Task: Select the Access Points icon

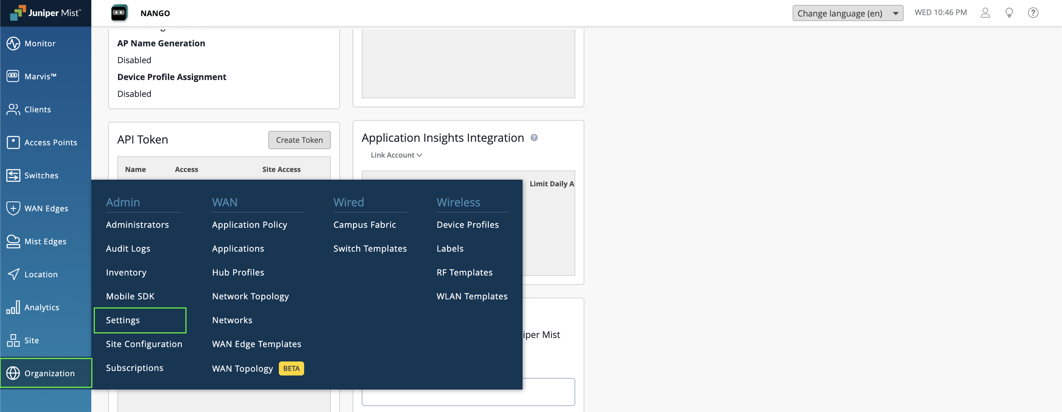Action: pyautogui.click(x=13, y=142)
